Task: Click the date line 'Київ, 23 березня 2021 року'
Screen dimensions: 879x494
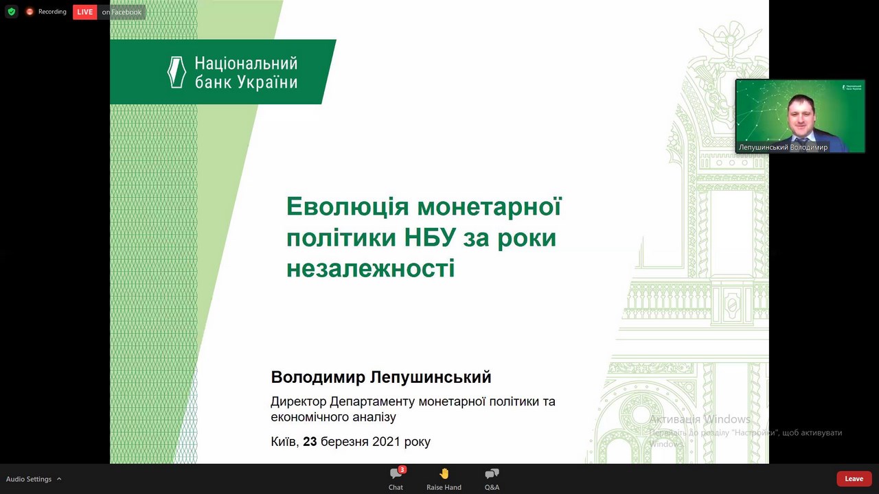Action: (x=350, y=441)
